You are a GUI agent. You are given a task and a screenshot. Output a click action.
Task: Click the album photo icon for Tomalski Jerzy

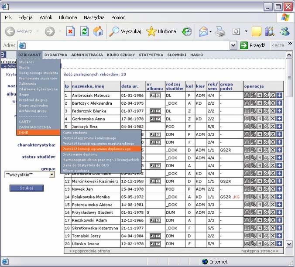155,236
